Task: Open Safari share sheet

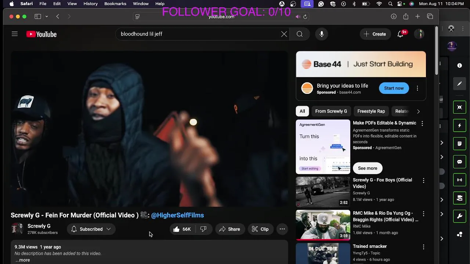Action: point(406,16)
